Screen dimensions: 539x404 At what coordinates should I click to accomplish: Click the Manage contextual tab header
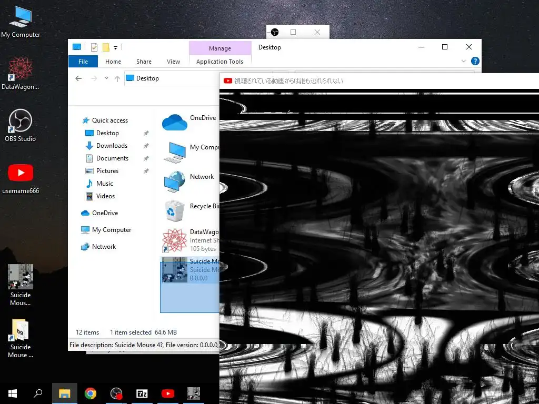[x=220, y=48]
